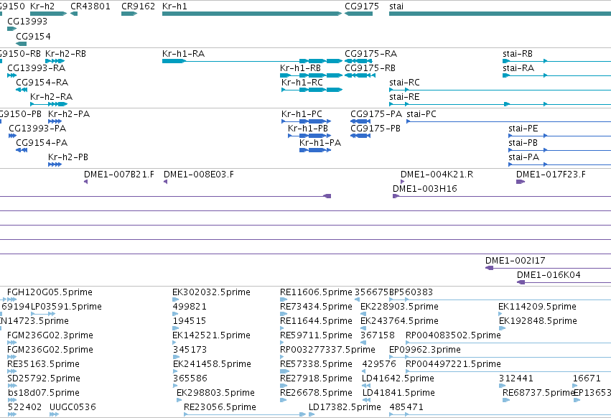
Task: Select transcript label CG9175-RB
Action: pos(370,68)
